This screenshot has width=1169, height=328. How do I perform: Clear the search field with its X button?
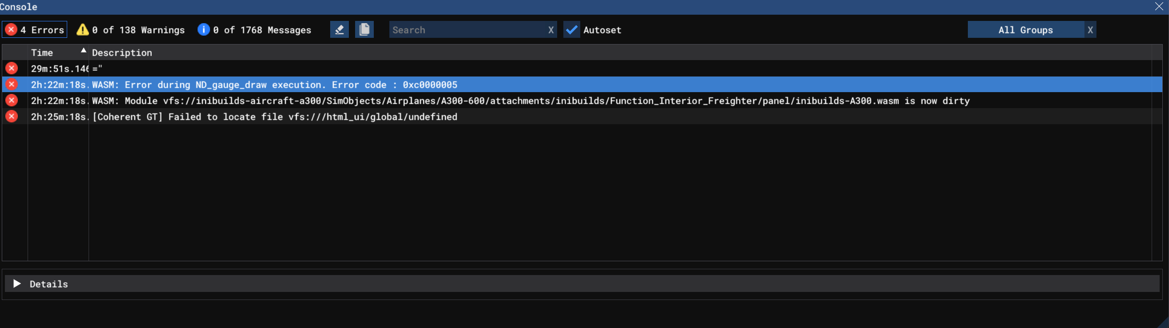[x=550, y=30]
